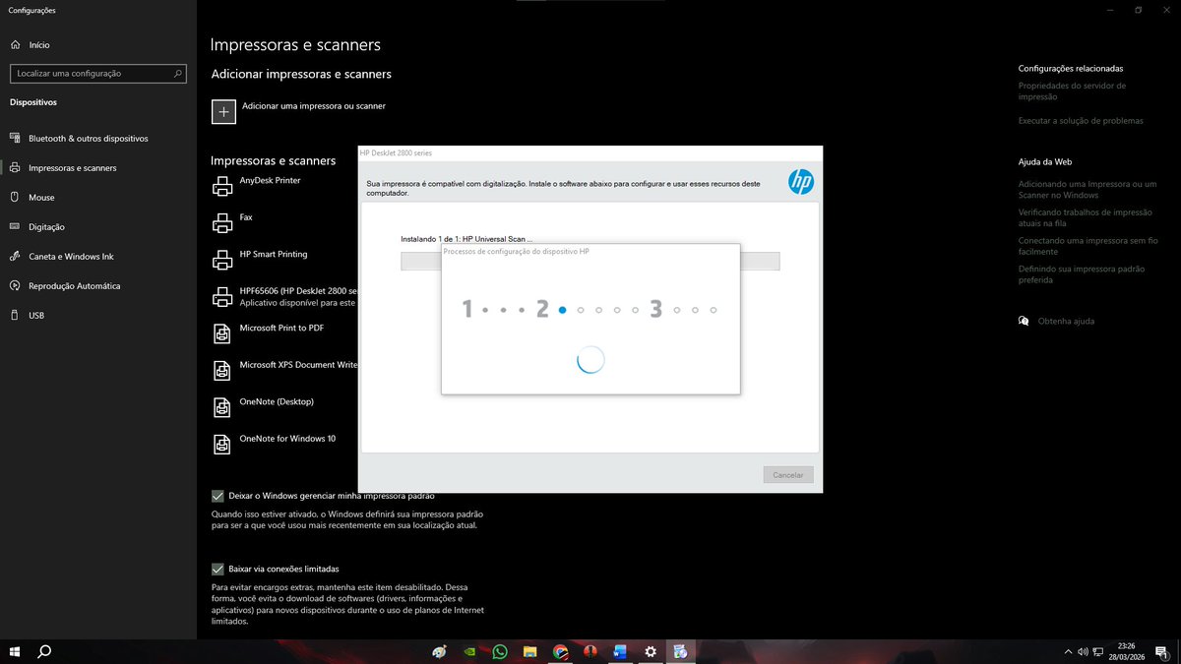
Task: Open Word from the taskbar
Action: coord(620,651)
